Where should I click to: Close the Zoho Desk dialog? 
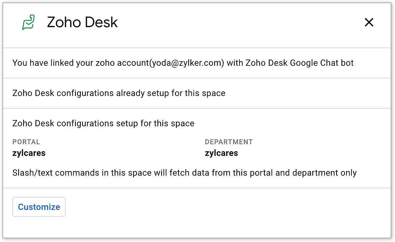coord(369,22)
